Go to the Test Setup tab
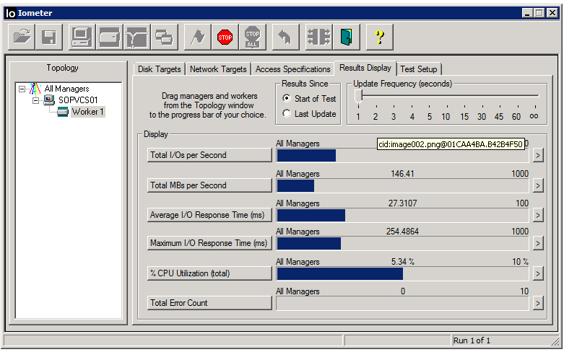564x352 pixels. [419, 69]
